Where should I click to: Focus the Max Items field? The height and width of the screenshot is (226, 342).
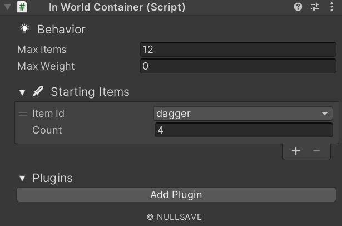pyautogui.click(x=237, y=50)
